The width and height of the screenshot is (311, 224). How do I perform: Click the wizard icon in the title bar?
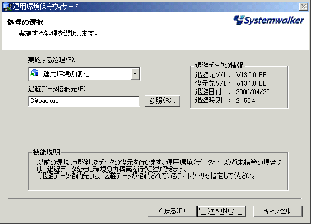click(7, 7)
